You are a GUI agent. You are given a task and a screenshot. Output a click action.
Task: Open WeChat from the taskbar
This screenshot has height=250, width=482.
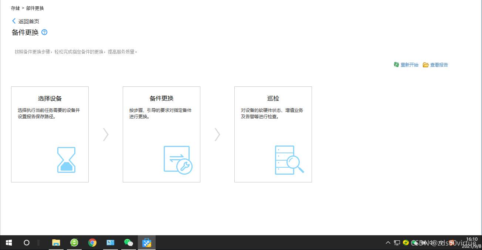click(x=129, y=243)
